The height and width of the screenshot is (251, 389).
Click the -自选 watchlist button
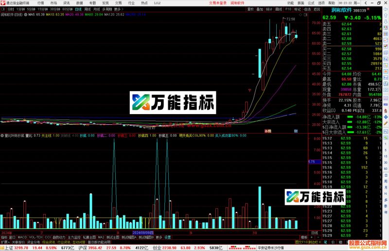click(x=307, y=9)
